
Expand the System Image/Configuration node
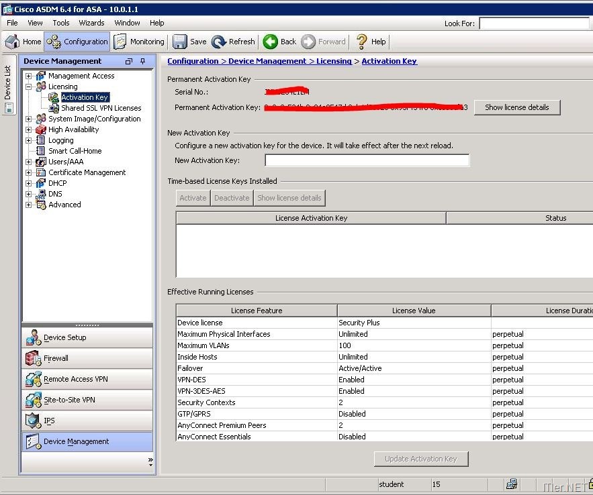pyautogui.click(x=28, y=119)
